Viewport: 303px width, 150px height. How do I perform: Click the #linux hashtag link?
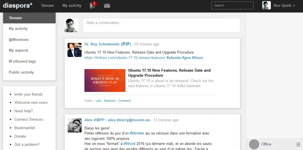pos(197,58)
